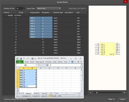Screen dimensions: 129x102
Task: Open the Place button dropdown arrow
Action: pyautogui.click(x=113, y=99)
